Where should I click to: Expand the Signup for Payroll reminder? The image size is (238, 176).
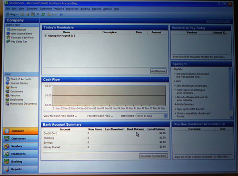click(x=45, y=36)
